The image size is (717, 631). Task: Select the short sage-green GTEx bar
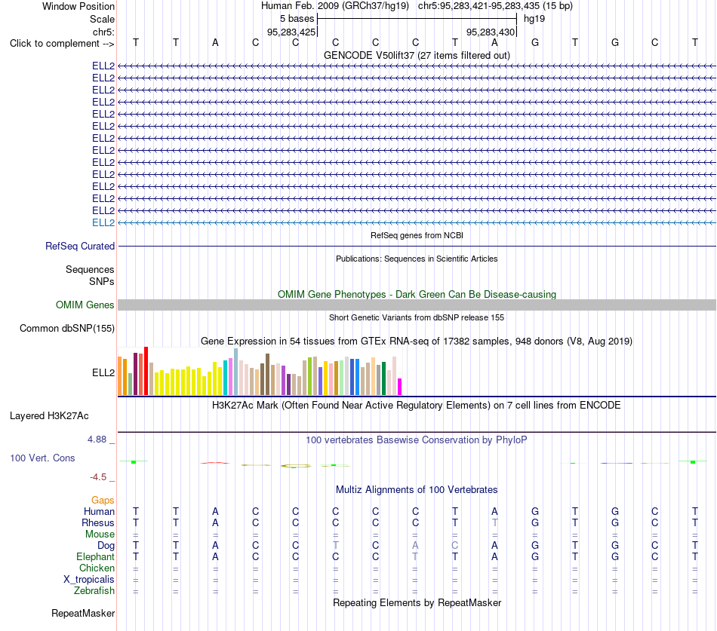(x=130, y=384)
